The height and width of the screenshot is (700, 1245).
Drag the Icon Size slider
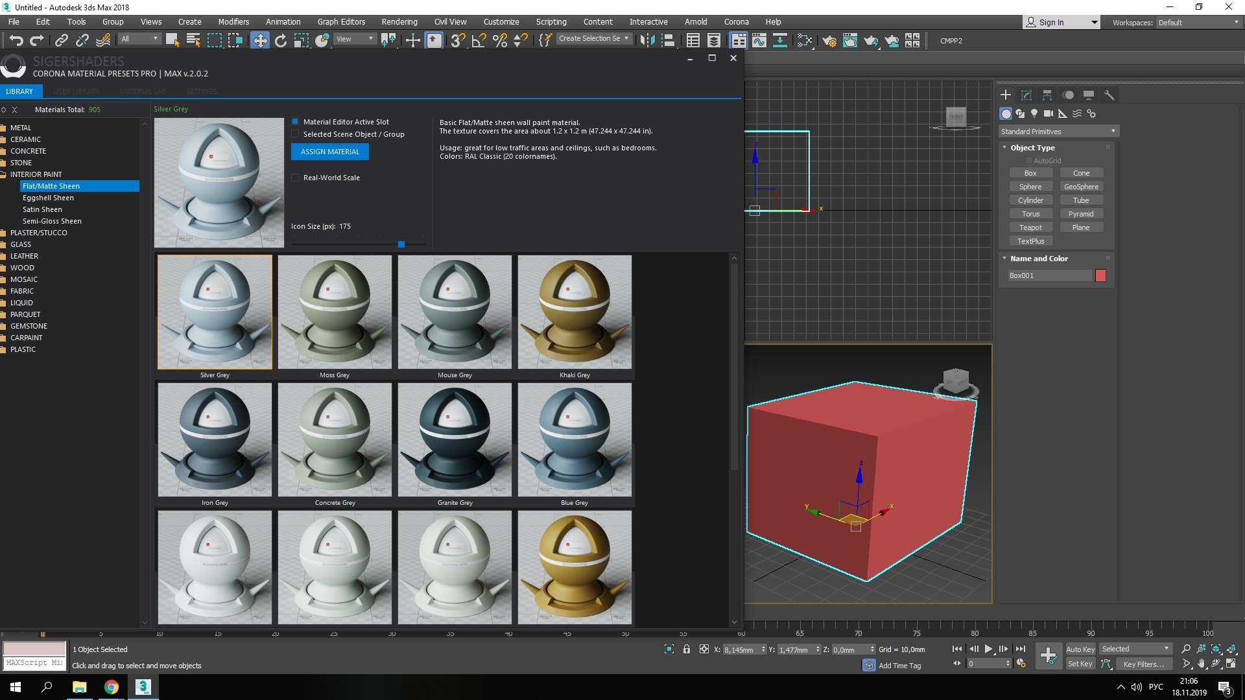pos(401,244)
